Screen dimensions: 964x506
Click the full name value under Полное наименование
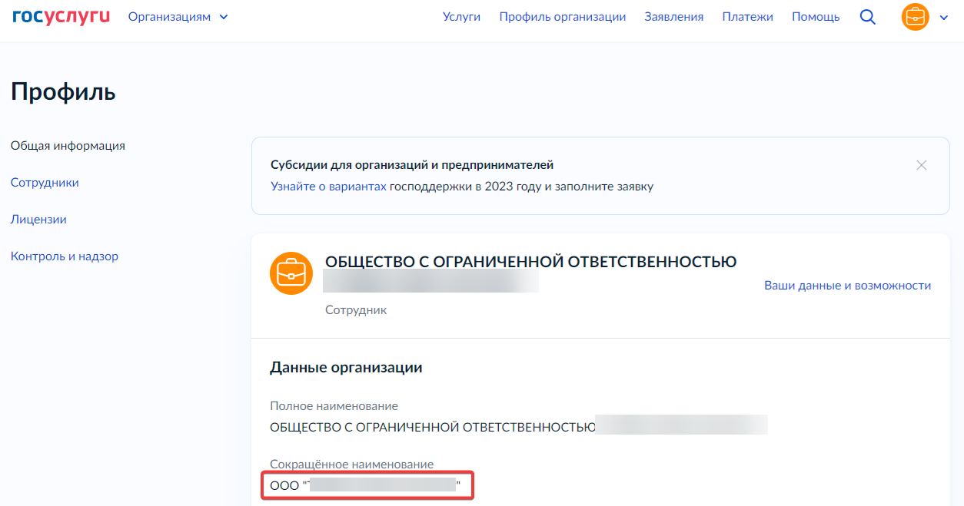[x=519, y=427]
